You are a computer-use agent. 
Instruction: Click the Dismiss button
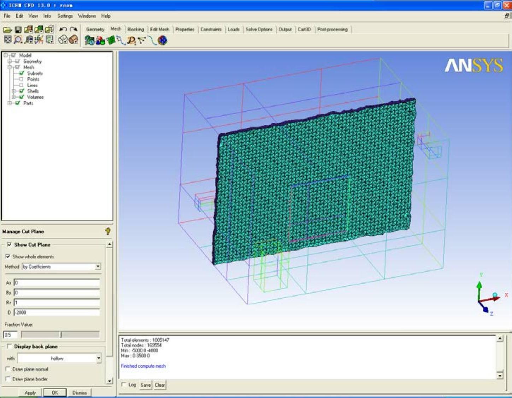click(80, 393)
